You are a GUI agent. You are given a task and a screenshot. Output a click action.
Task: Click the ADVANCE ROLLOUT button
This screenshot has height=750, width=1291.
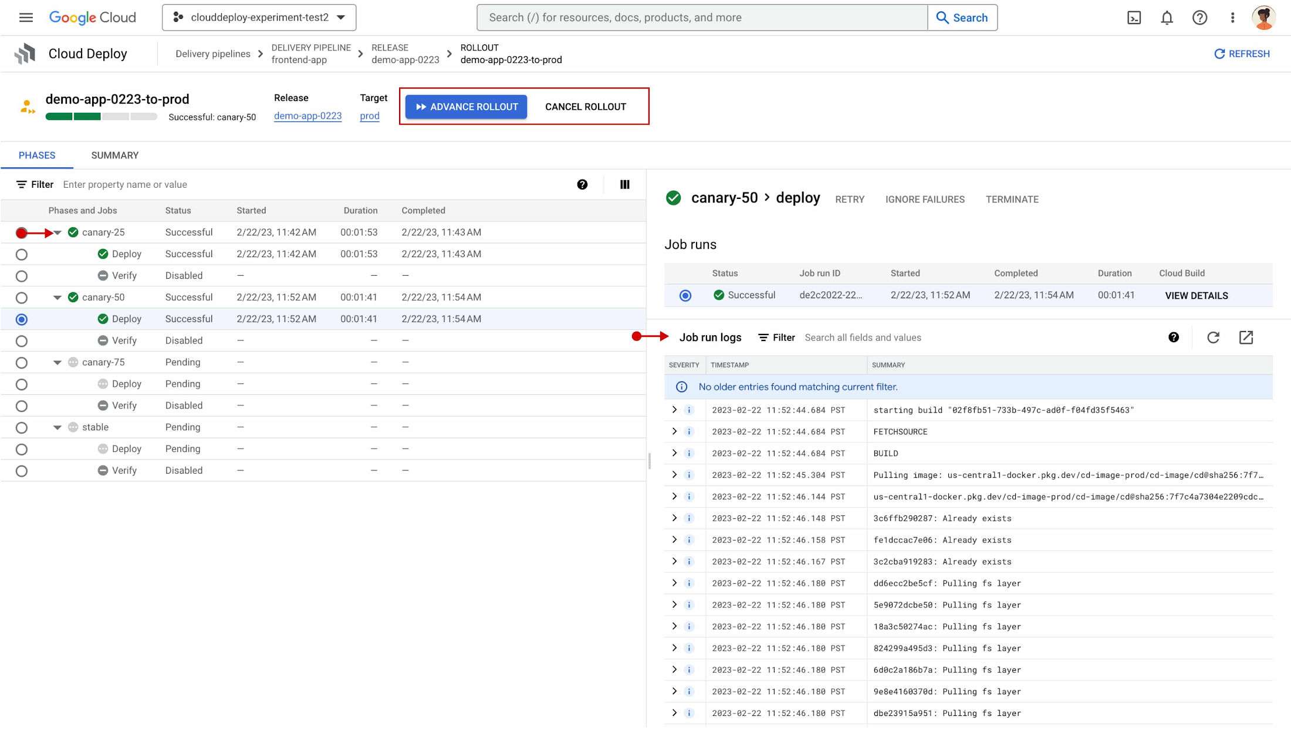(x=465, y=106)
